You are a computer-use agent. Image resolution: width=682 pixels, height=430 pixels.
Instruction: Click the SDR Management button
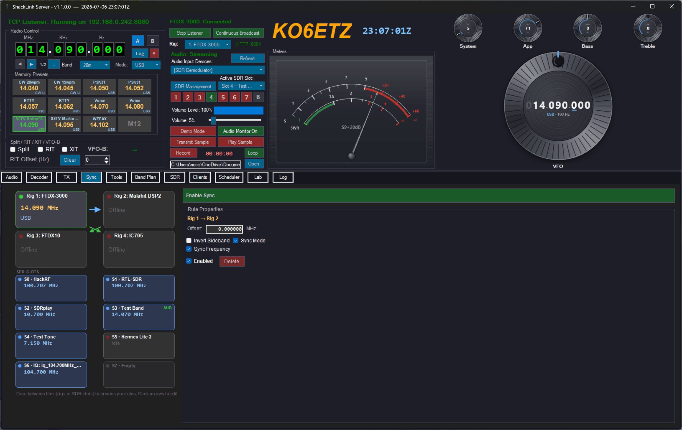coord(193,86)
